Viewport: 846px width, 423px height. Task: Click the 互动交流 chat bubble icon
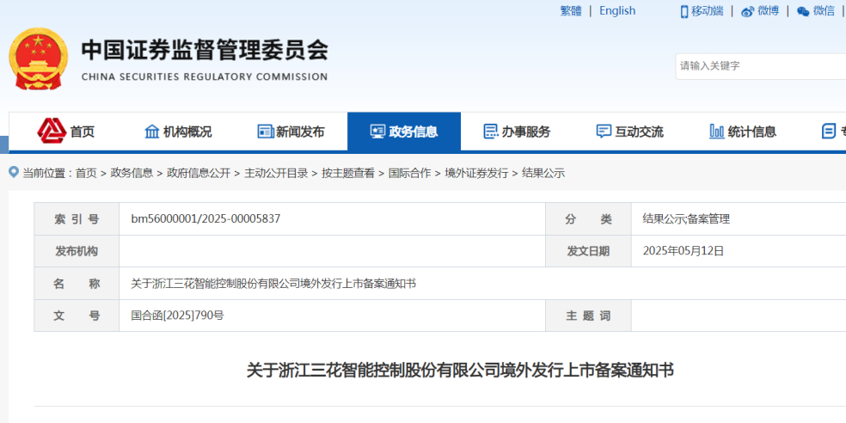click(604, 132)
